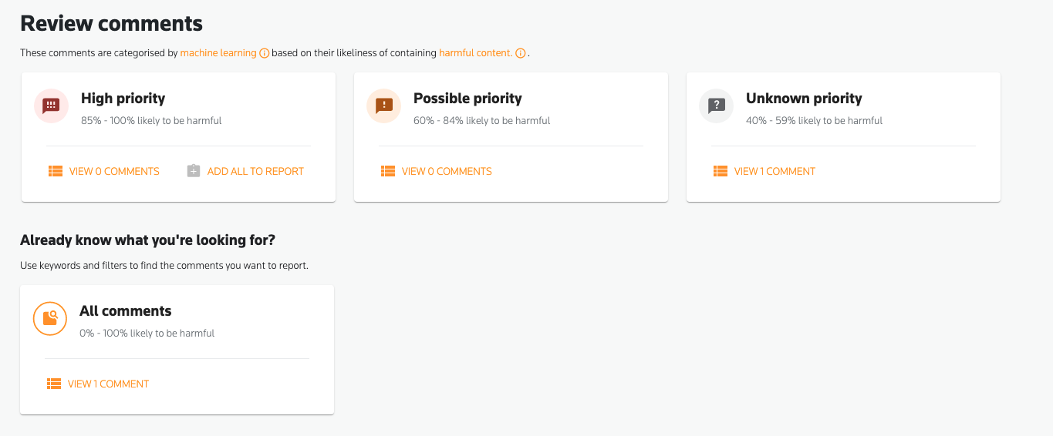Image resolution: width=1053 pixels, height=436 pixels.
Task: Open info icon beside machine learning
Action: pos(265,53)
